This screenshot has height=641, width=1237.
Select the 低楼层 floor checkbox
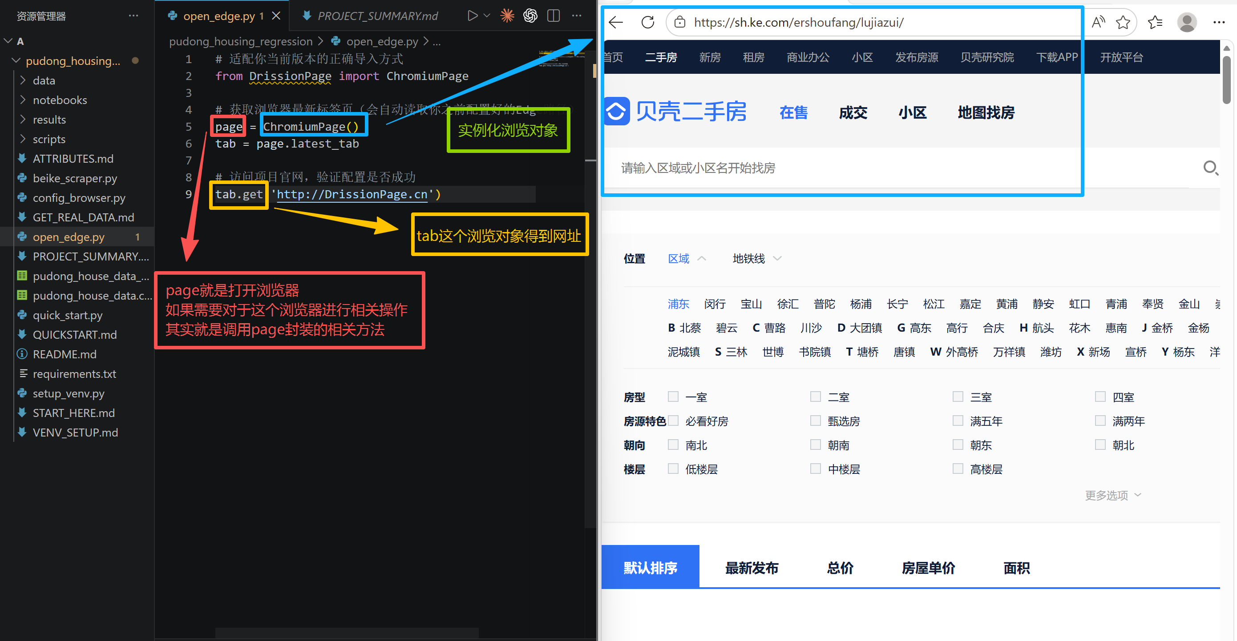673,468
